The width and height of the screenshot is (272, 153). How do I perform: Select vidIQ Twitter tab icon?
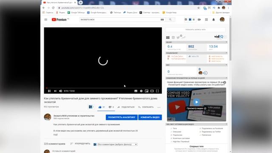178,37
